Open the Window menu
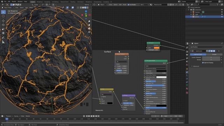The image size is (224, 126). tap(20, 1)
